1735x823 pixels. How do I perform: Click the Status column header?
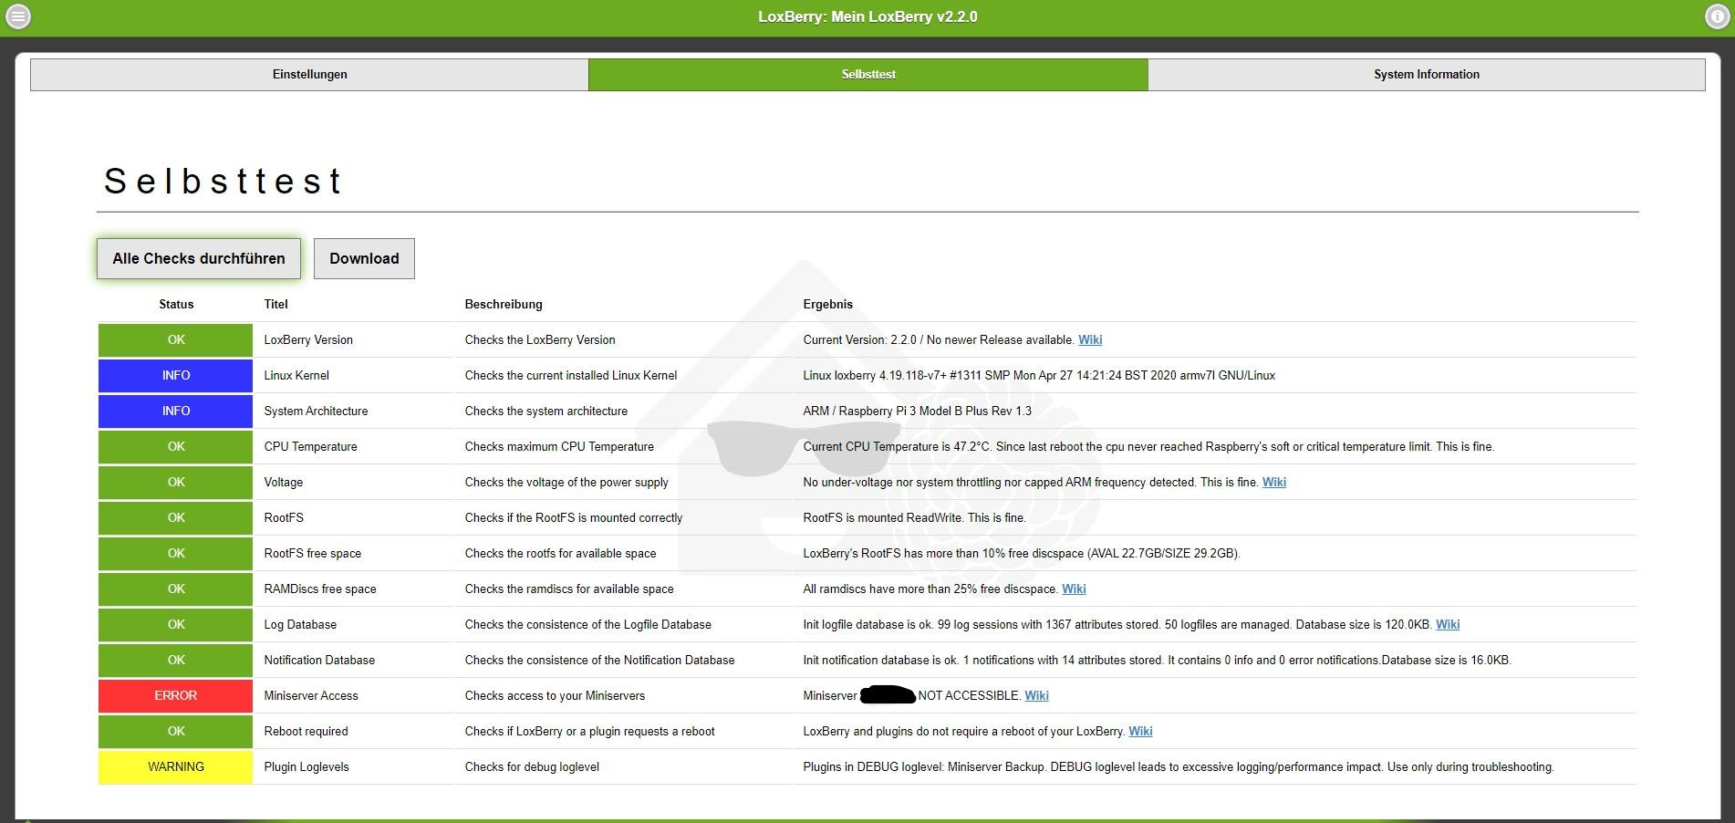point(176,305)
